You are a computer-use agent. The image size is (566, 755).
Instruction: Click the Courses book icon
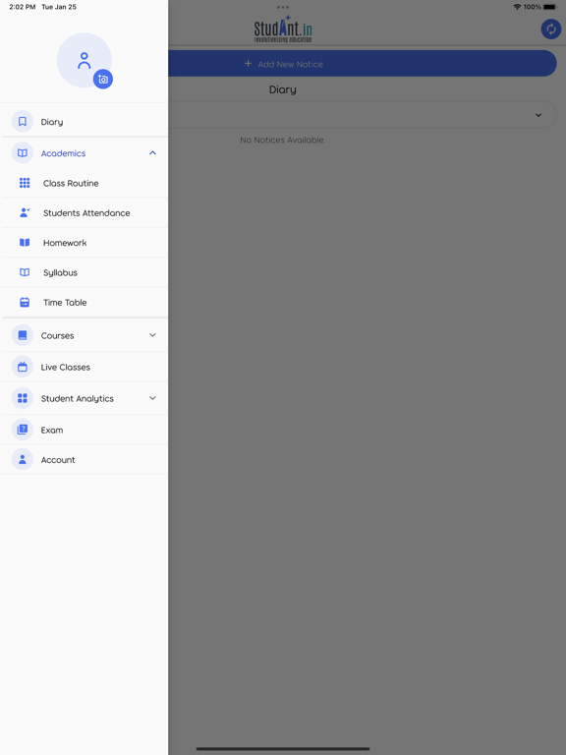(x=23, y=335)
